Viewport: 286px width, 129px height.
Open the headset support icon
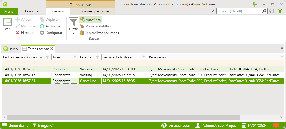coord(272,11)
